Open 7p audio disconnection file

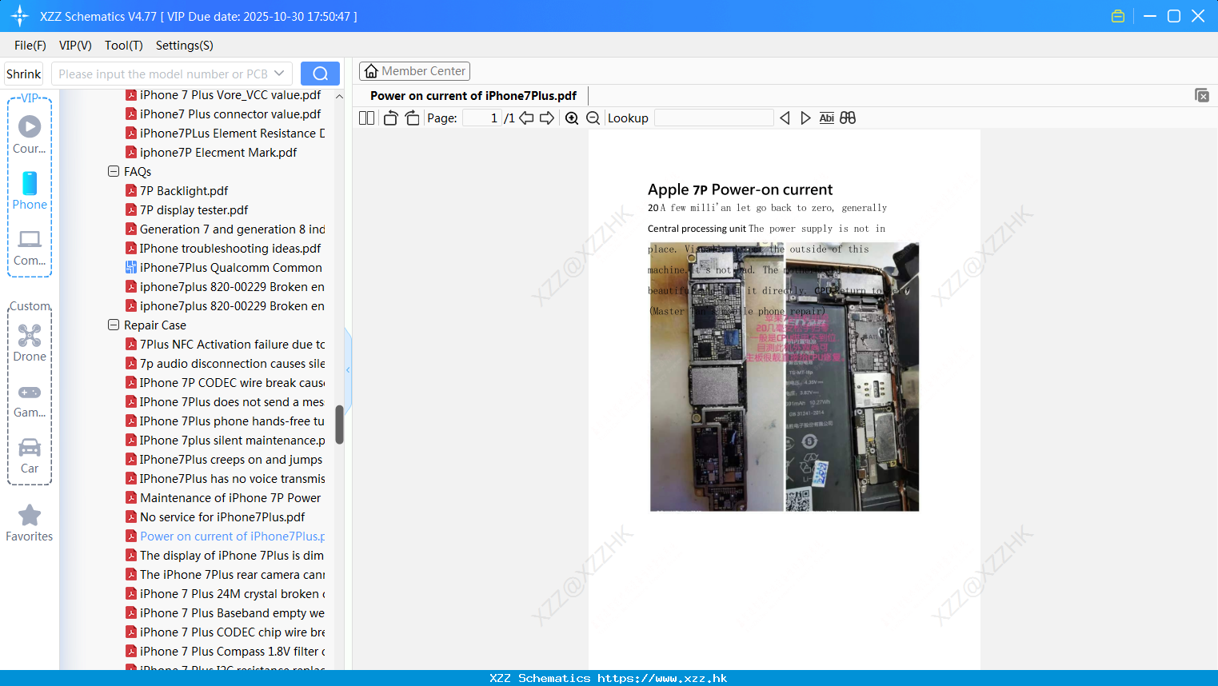232,363
